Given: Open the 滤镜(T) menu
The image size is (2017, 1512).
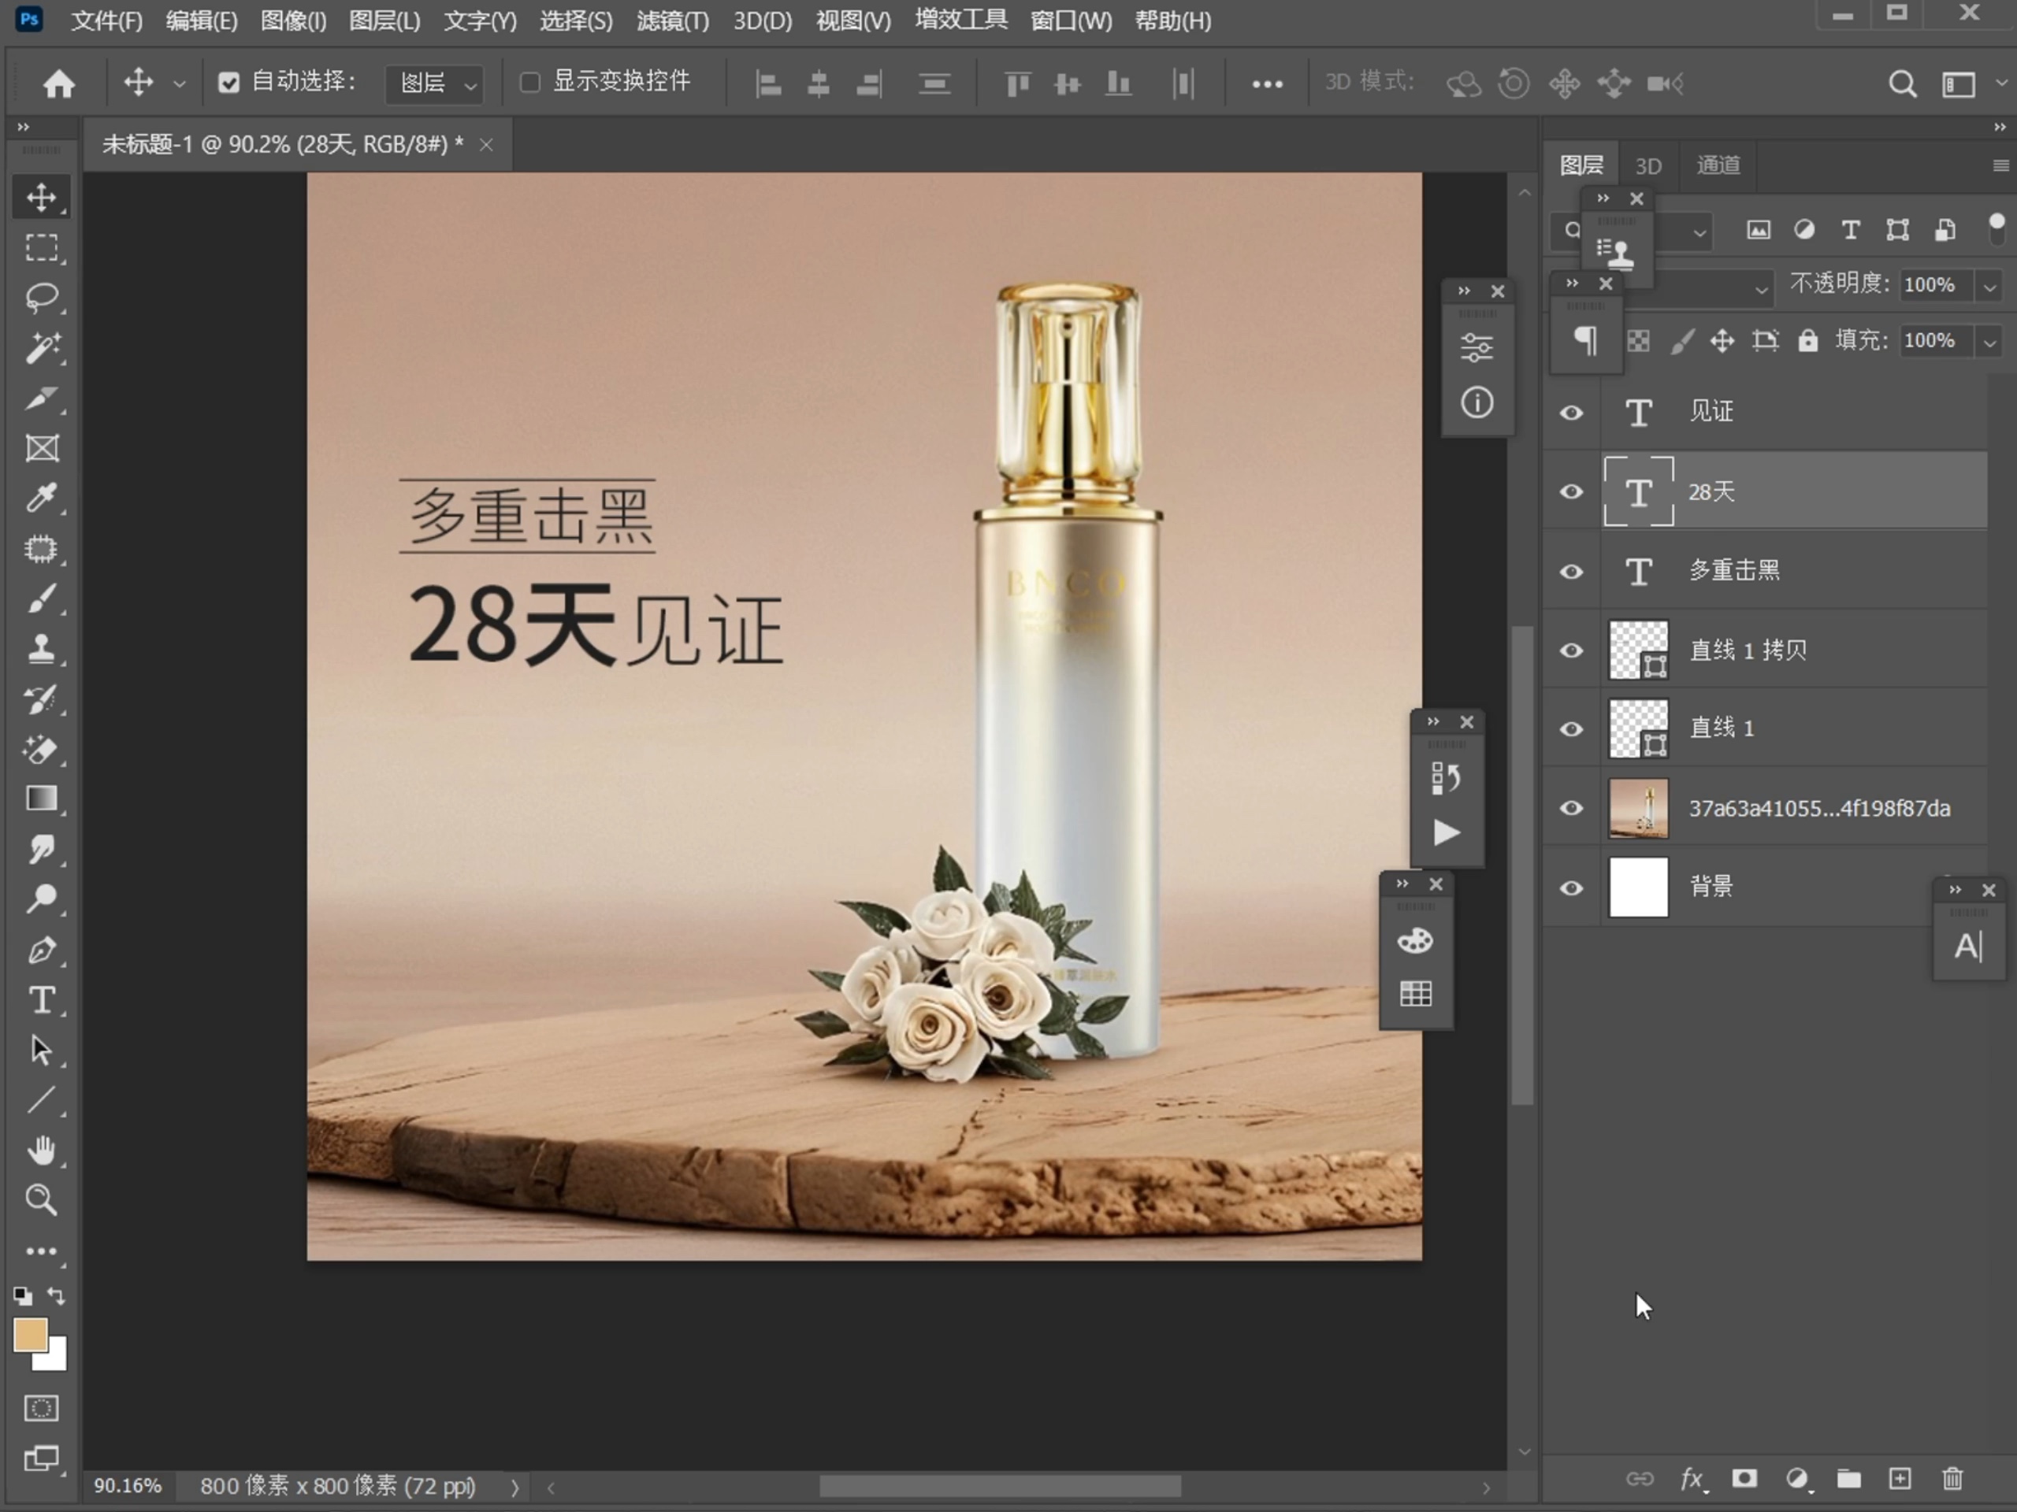Looking at the screenshot, I should (672, 20).
